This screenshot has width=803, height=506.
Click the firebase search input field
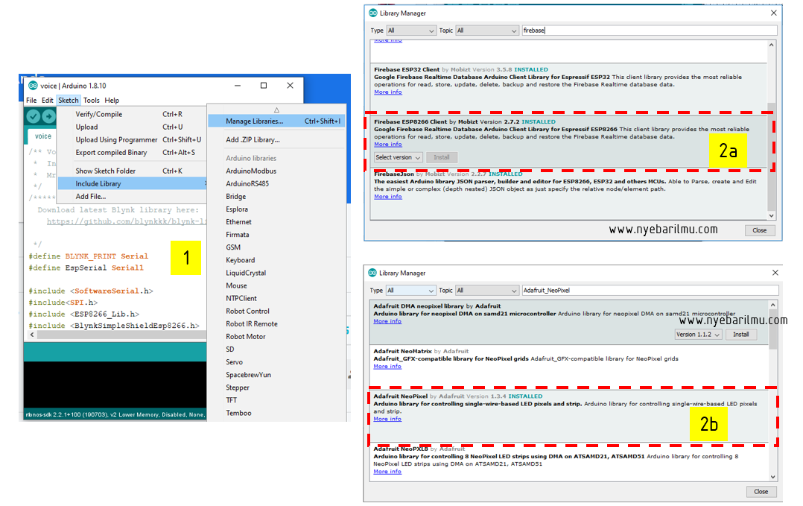[x=650, y=31]
